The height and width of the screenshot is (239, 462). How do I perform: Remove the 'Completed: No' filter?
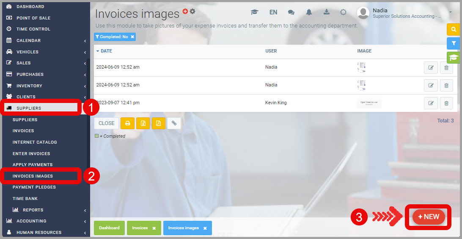(x=132, y=37)
